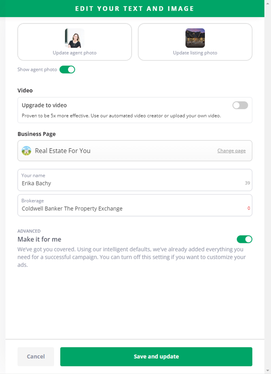Select the Update listing photo label

click(x=195, y=53)
